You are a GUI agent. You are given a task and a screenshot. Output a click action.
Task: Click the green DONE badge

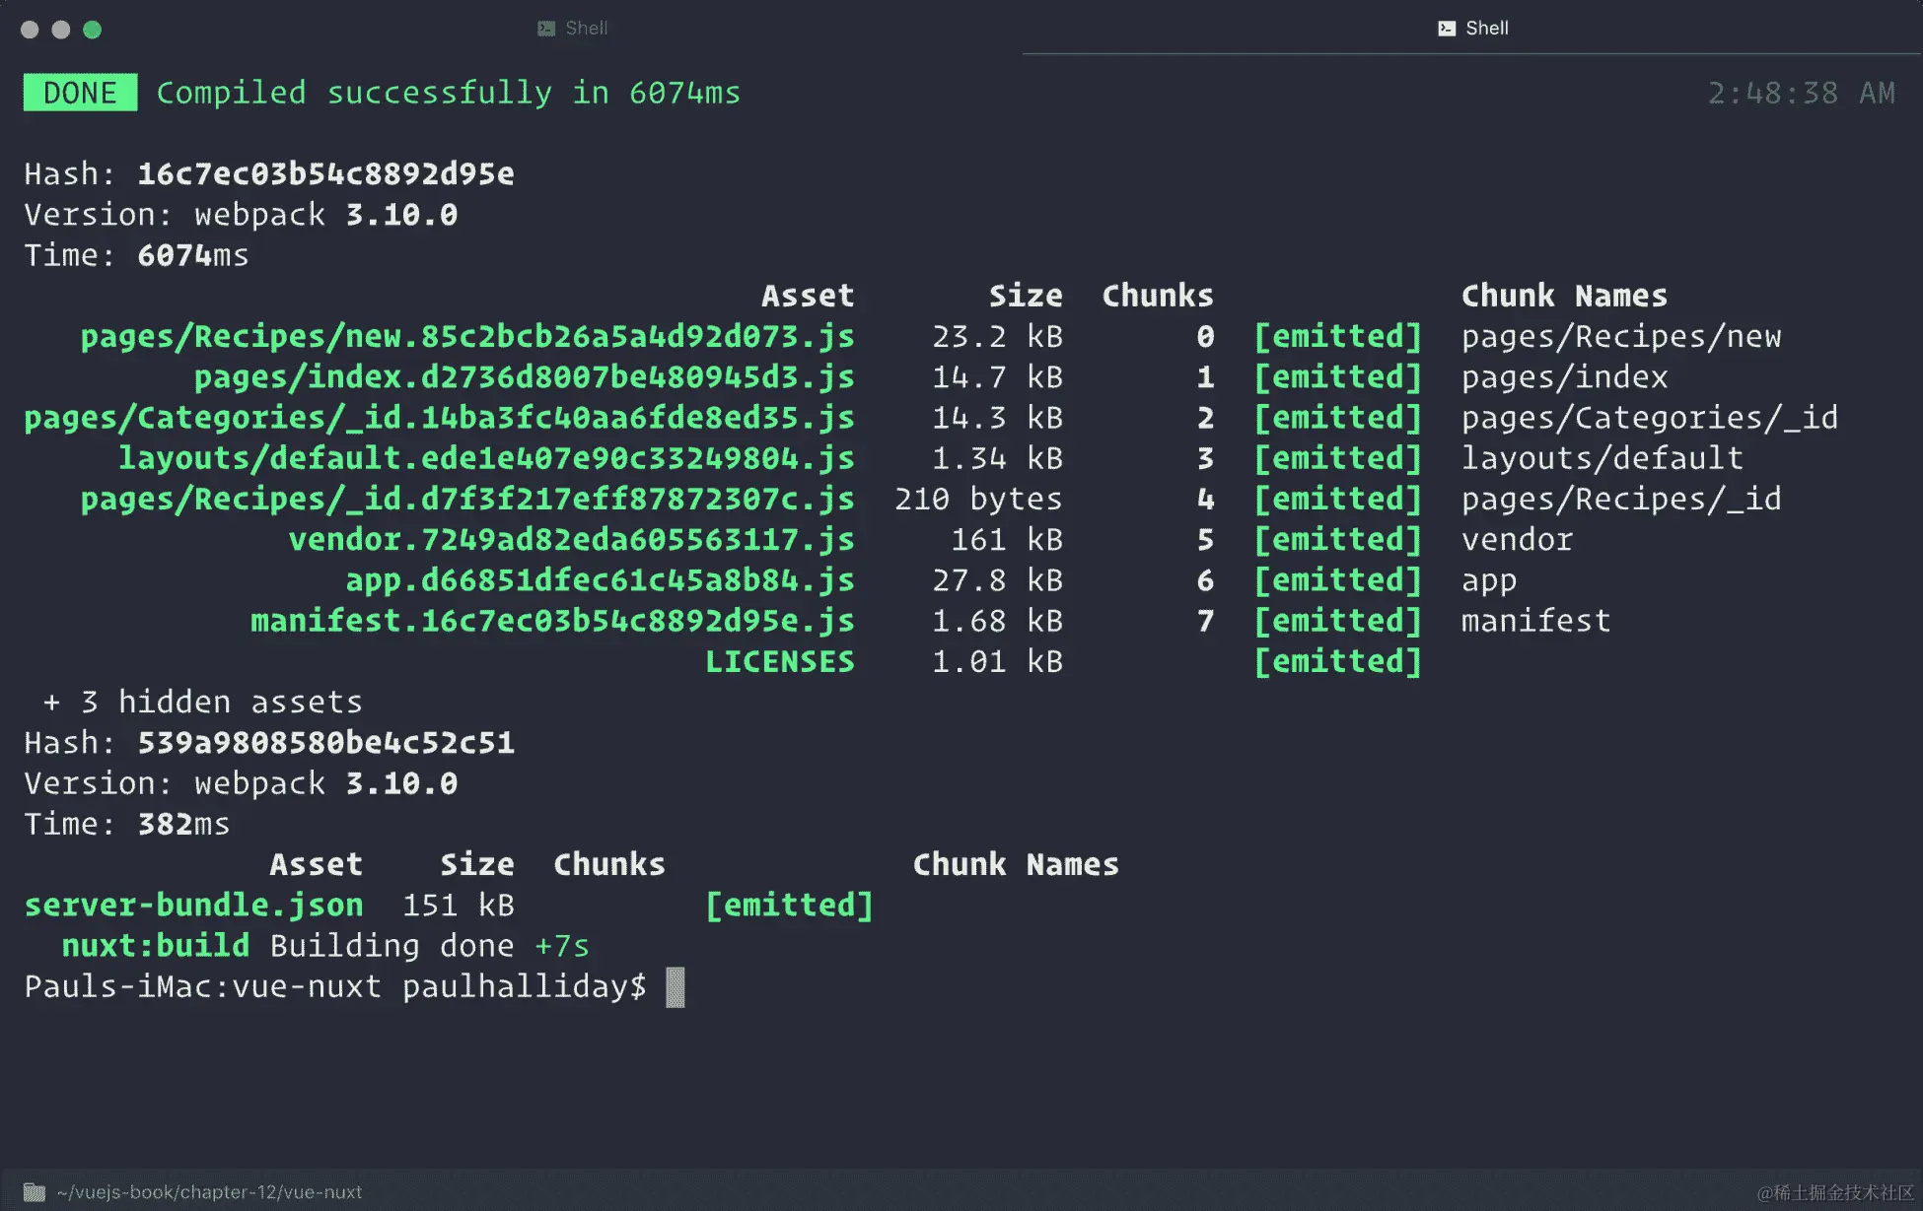coord(80,93)
